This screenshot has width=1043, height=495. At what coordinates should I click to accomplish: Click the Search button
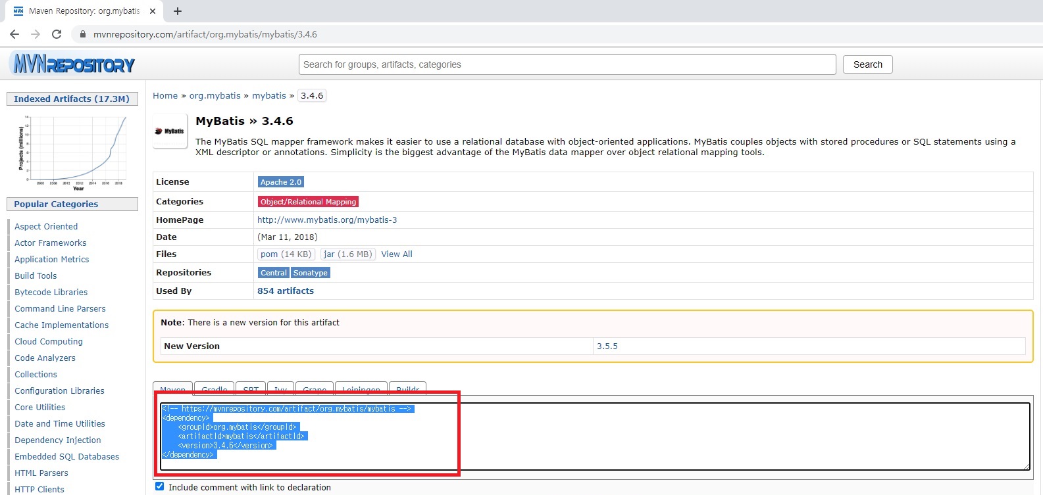coord(867,64)
